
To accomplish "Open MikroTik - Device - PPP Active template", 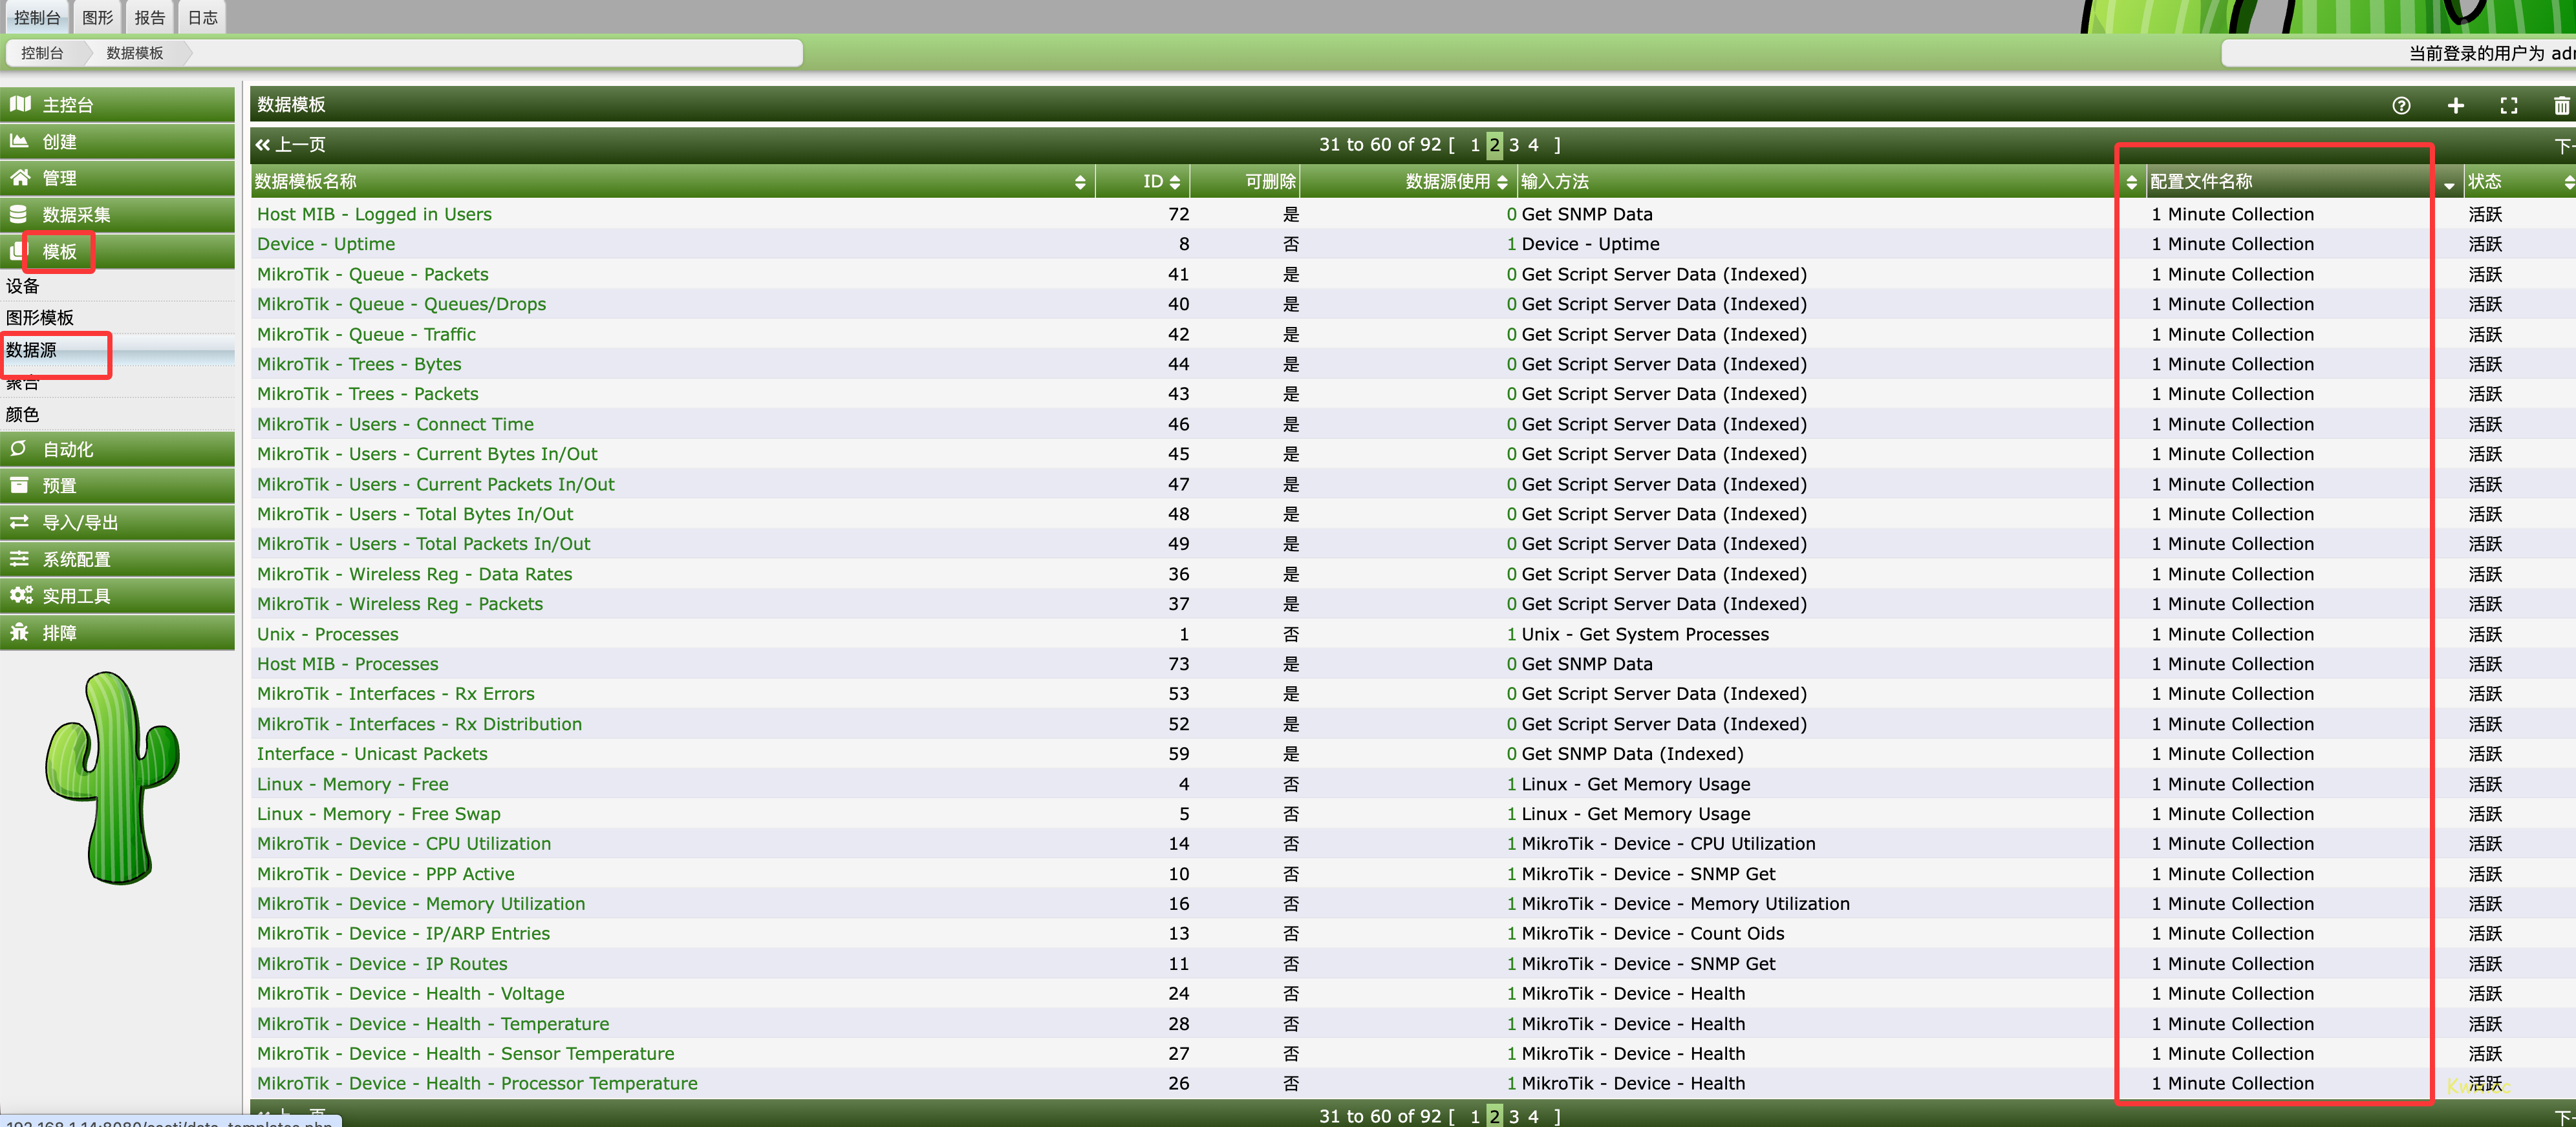I will [x=386, y=873].
